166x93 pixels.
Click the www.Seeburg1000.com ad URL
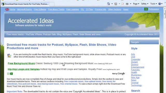coord(103,64)
